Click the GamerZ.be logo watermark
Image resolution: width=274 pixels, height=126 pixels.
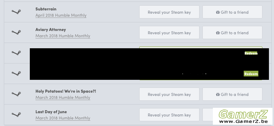pyautogui.click(x=243, y=116)
